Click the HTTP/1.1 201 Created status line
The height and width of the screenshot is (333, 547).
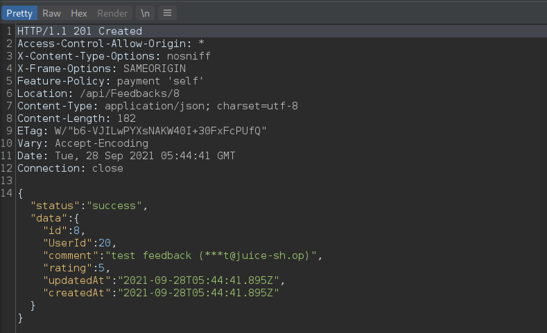coord(80,31)
